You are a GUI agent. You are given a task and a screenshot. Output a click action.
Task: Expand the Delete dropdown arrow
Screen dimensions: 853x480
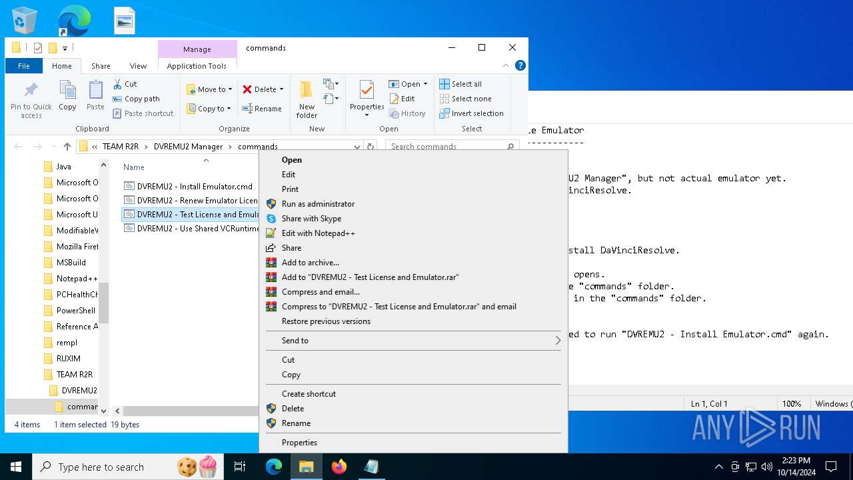pyautogui.click(x=281, y=89)
